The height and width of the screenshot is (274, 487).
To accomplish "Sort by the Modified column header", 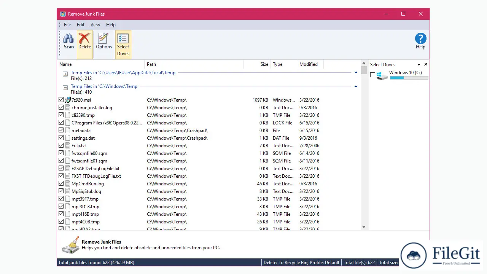I will (310, 64).
